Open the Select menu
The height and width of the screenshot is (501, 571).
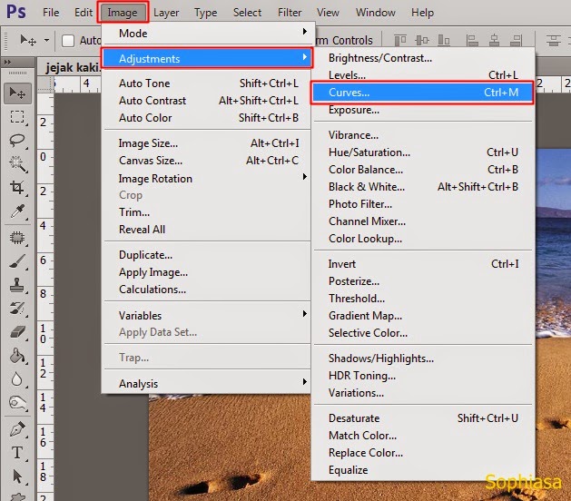pyautogui.click(x=247, y=13)
